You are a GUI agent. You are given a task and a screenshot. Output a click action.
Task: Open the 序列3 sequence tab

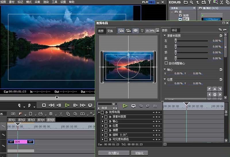coord(31,120)
